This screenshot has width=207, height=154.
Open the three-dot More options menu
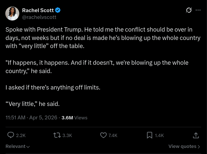click(x=198, y=10)
